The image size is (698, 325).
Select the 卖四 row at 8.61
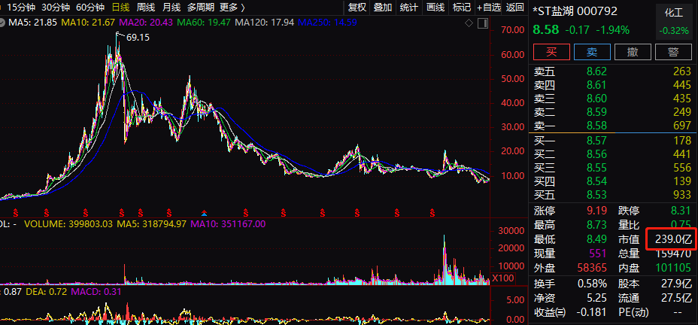[612, 84]
